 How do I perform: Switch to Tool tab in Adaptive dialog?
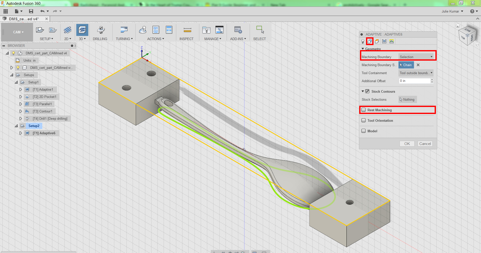(363, 42)
